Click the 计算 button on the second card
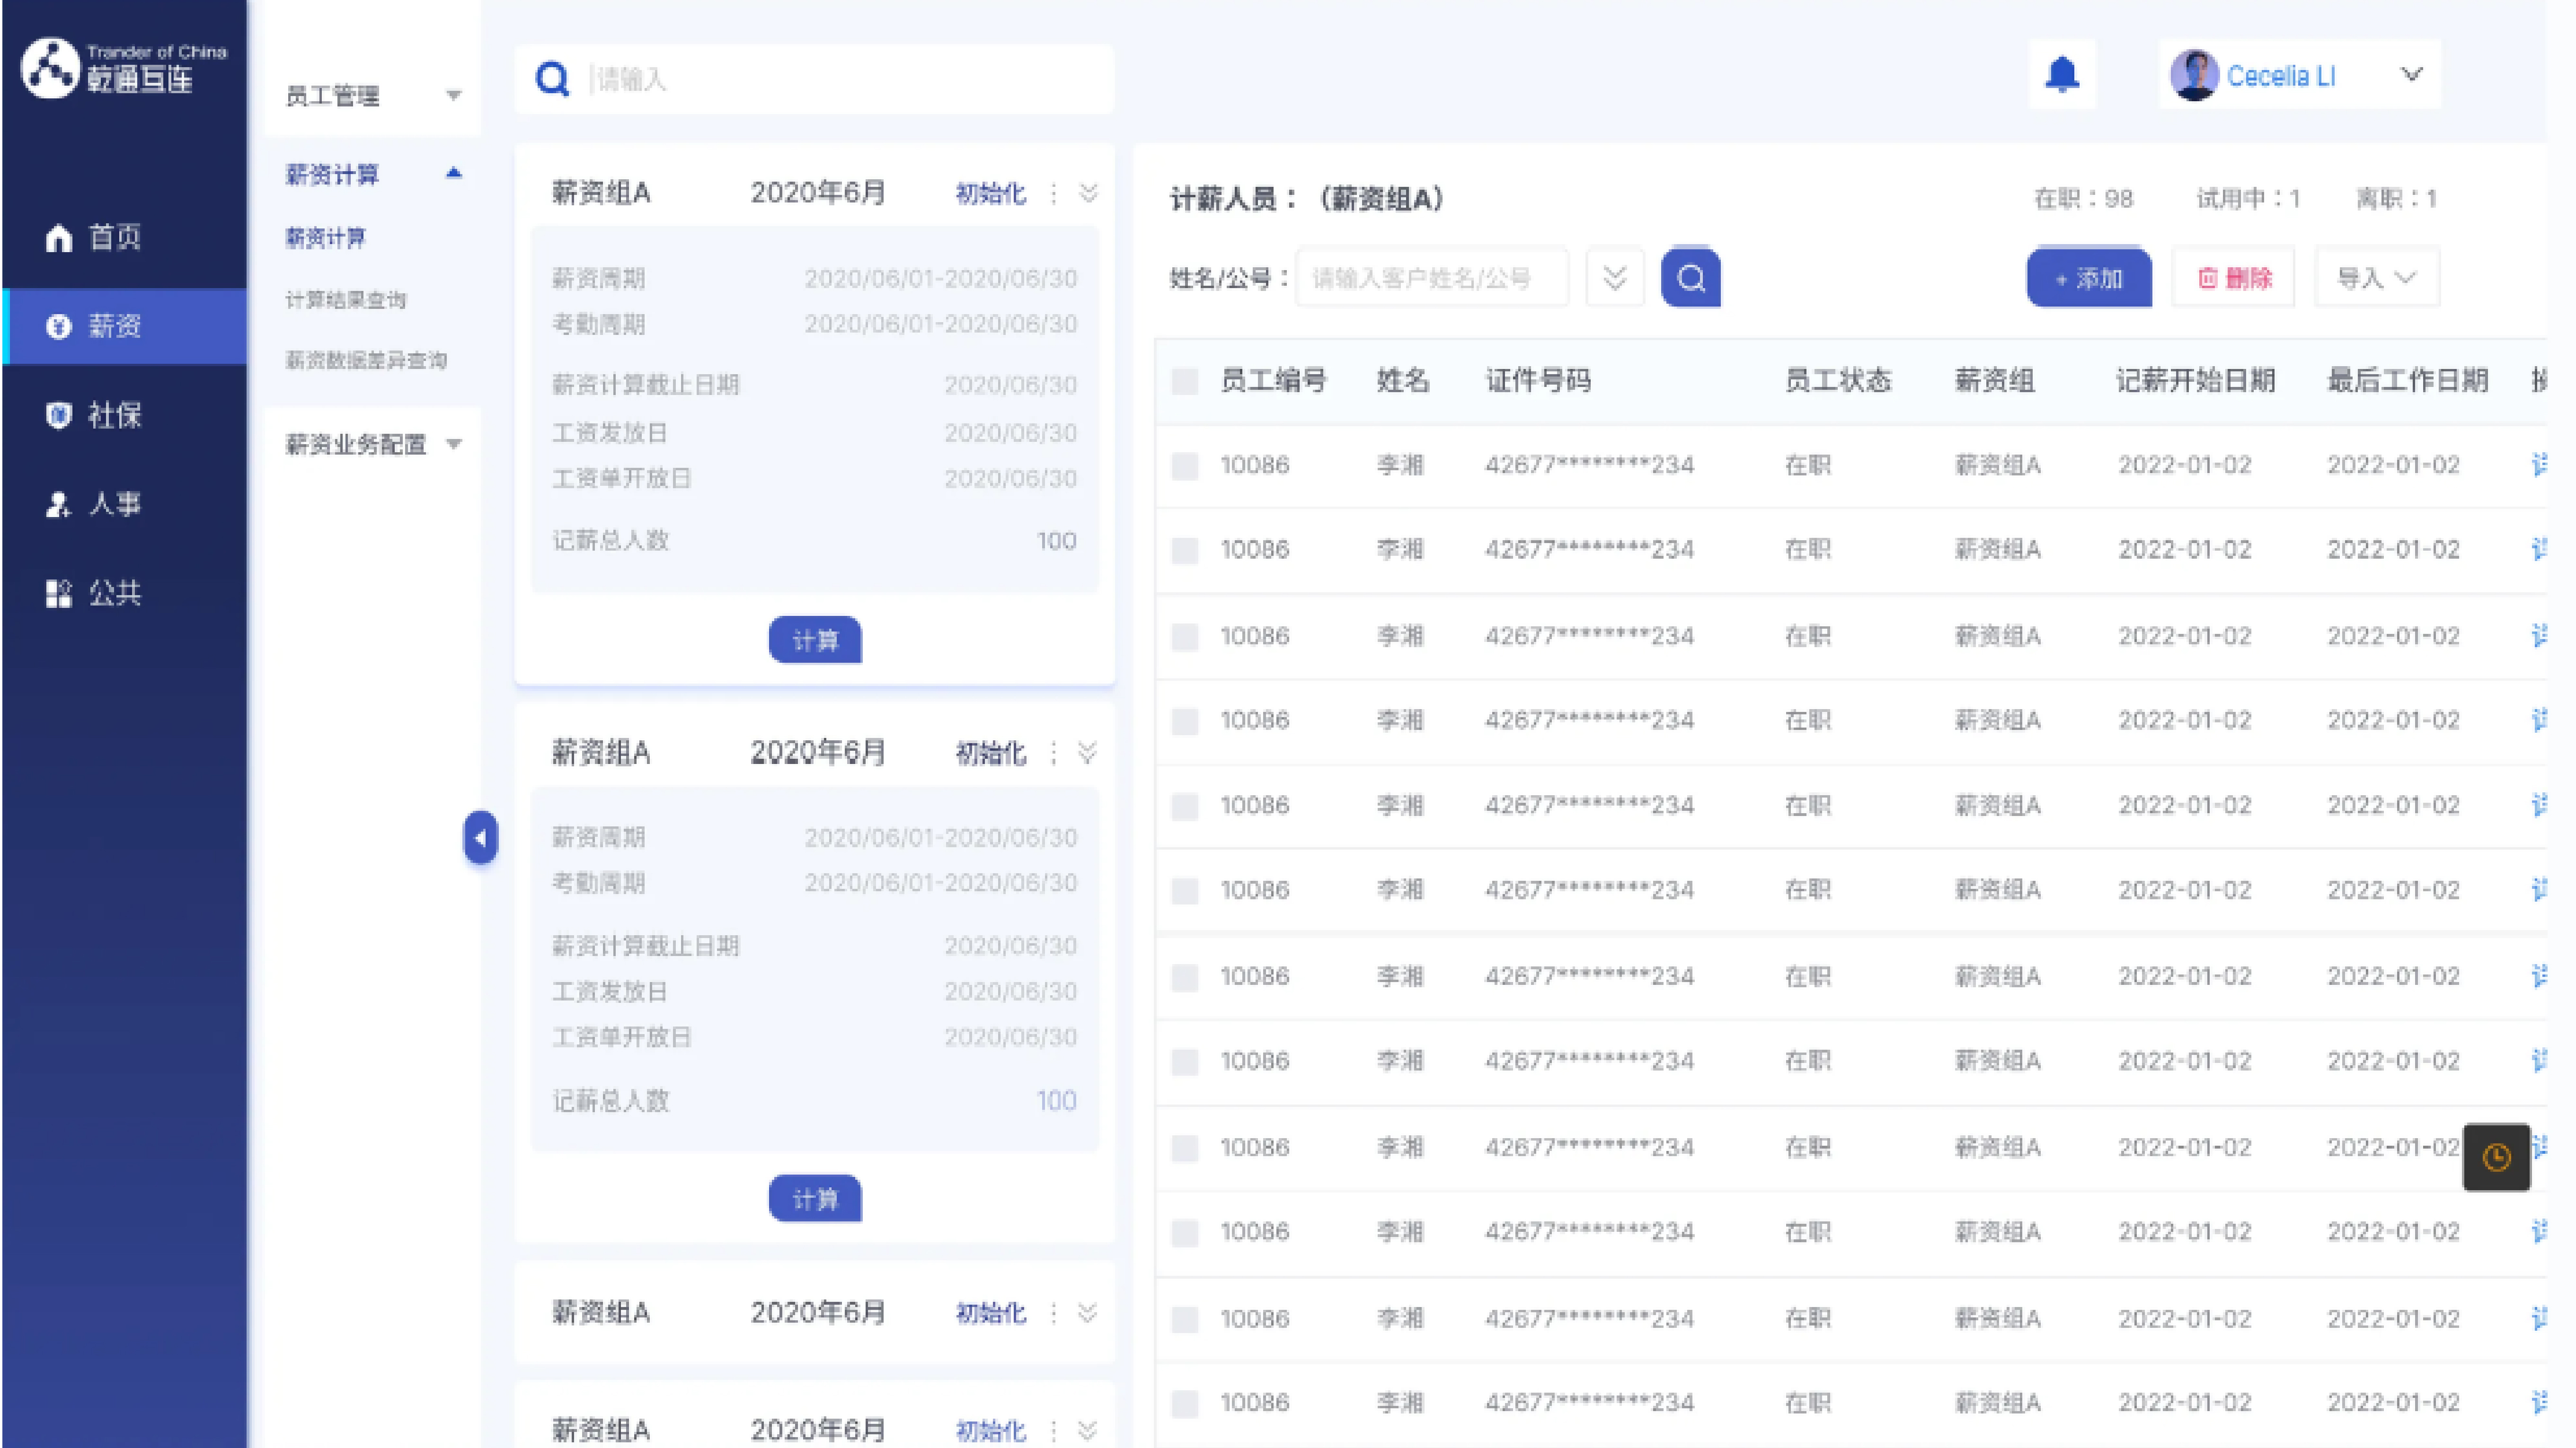This screenshot has width=2576, height=1448. coord(815,1199)
